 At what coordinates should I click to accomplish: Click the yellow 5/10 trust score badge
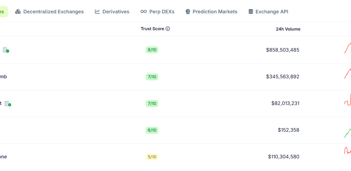pos(152,157)
